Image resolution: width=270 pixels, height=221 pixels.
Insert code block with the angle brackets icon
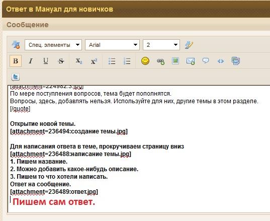coord(221,61)
